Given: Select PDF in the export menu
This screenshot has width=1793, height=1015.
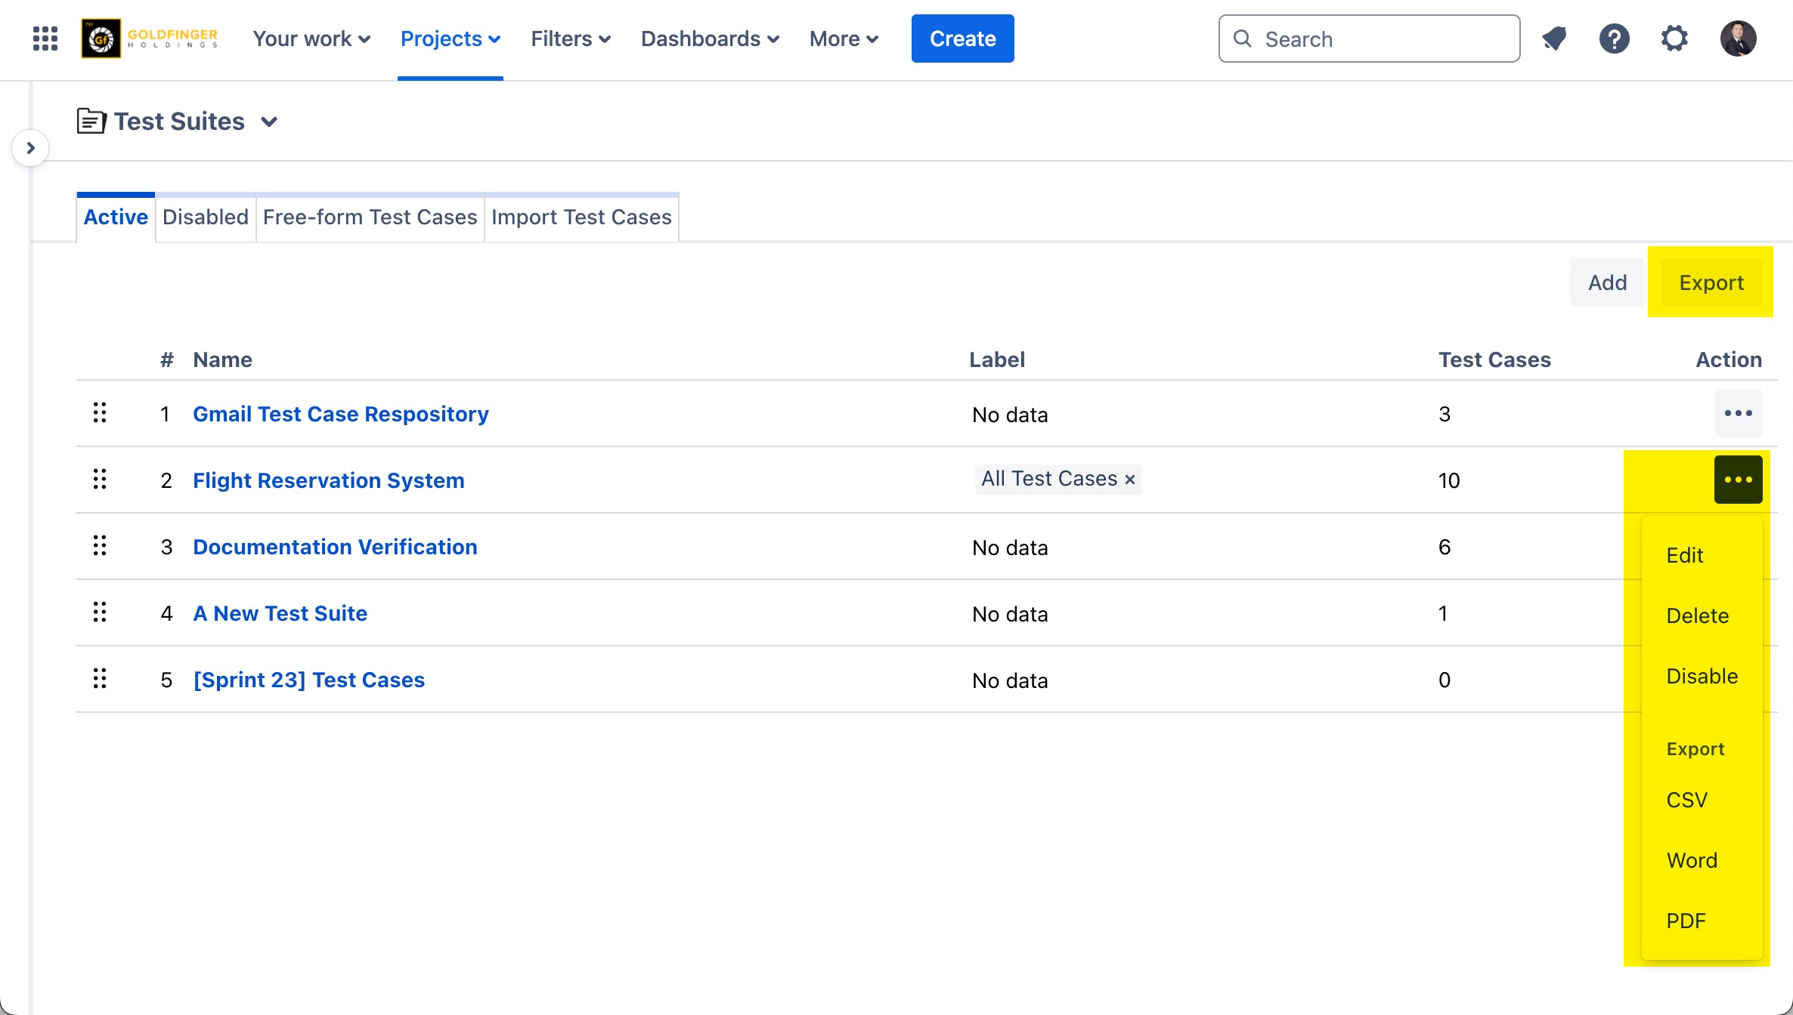Looking at the screenshot, I should coord(1686,921).
